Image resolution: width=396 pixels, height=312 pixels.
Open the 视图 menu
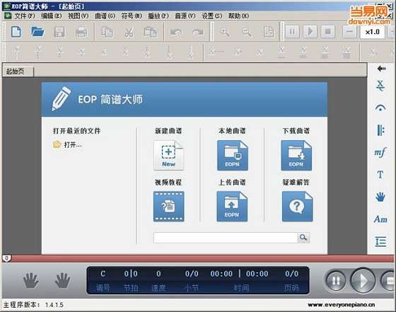78,16
